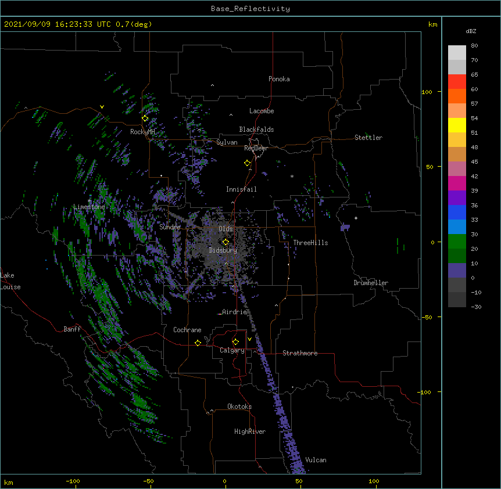Viewport: 501px width, 489px height.
Task: Choose the purple 36–39 dBZ legend swatch
Action: 457,197
